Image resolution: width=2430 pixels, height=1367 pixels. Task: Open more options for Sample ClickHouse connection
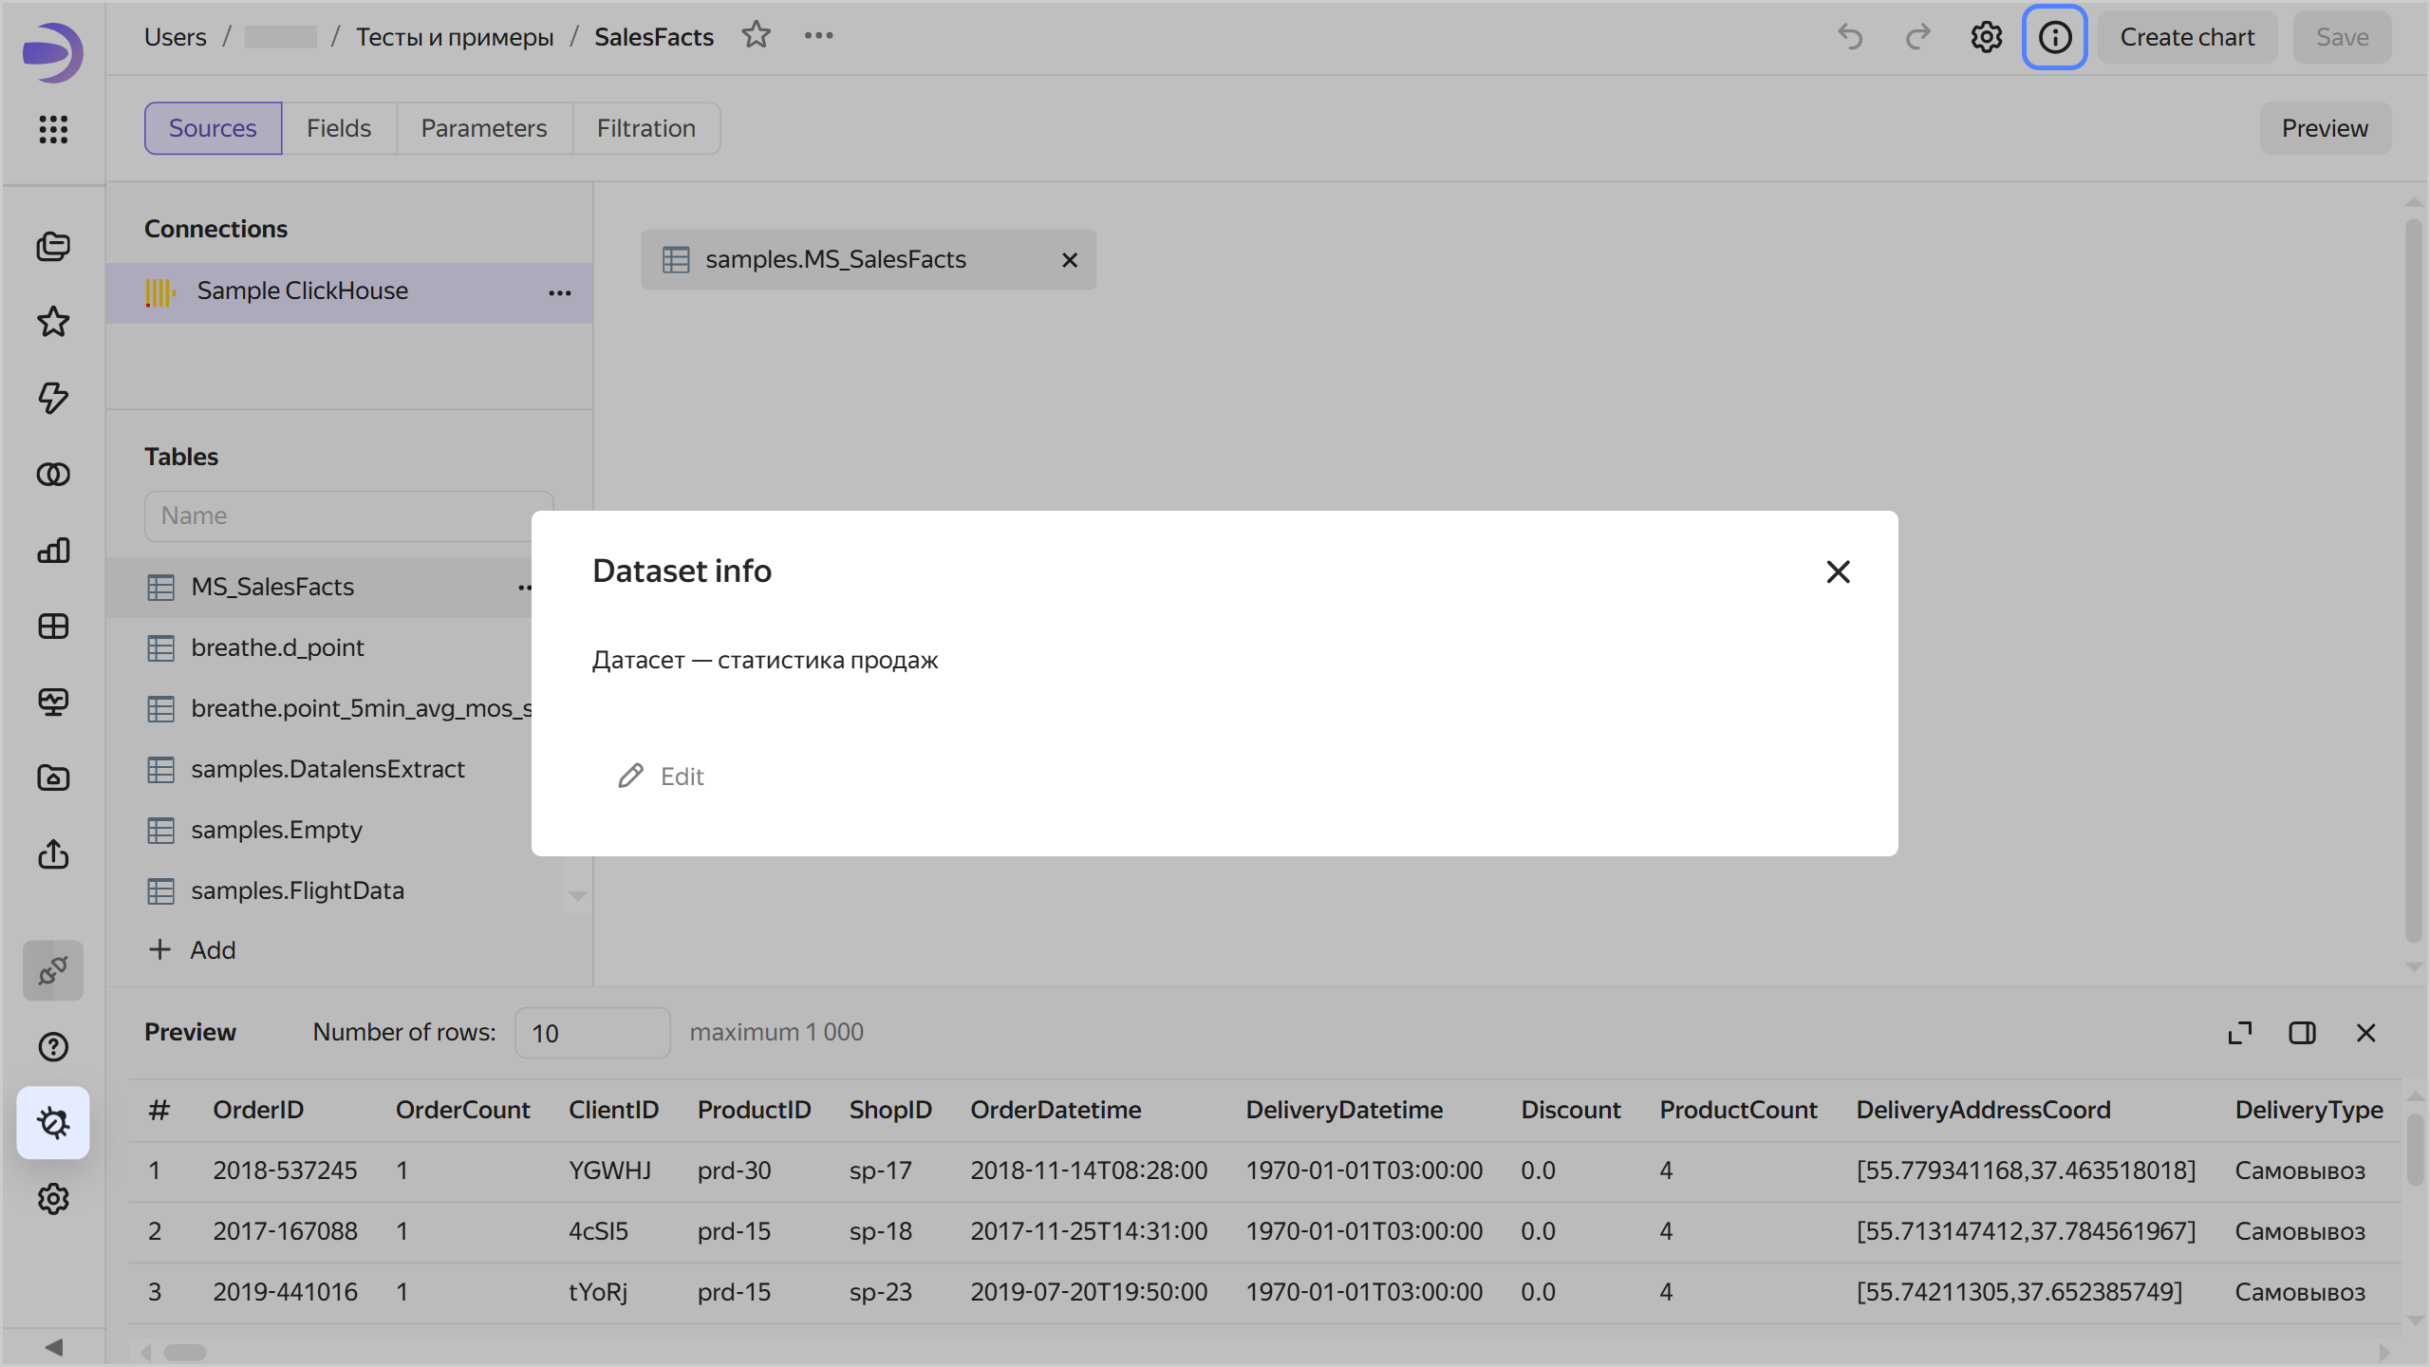(x=560, y=292)
